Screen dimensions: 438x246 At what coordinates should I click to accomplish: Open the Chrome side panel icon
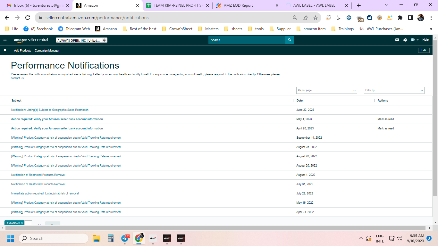tap(410, 18)
